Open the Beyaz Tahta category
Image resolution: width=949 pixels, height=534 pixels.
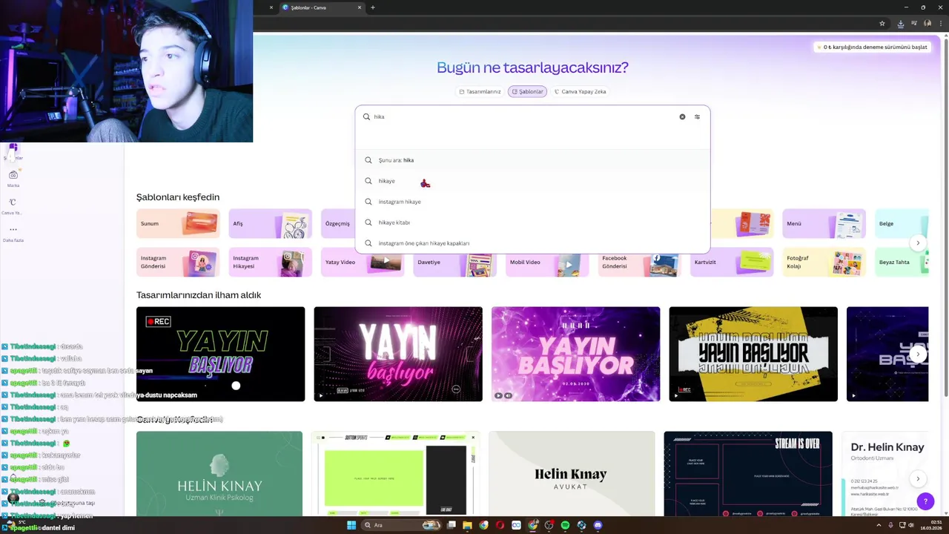(902, 262)
